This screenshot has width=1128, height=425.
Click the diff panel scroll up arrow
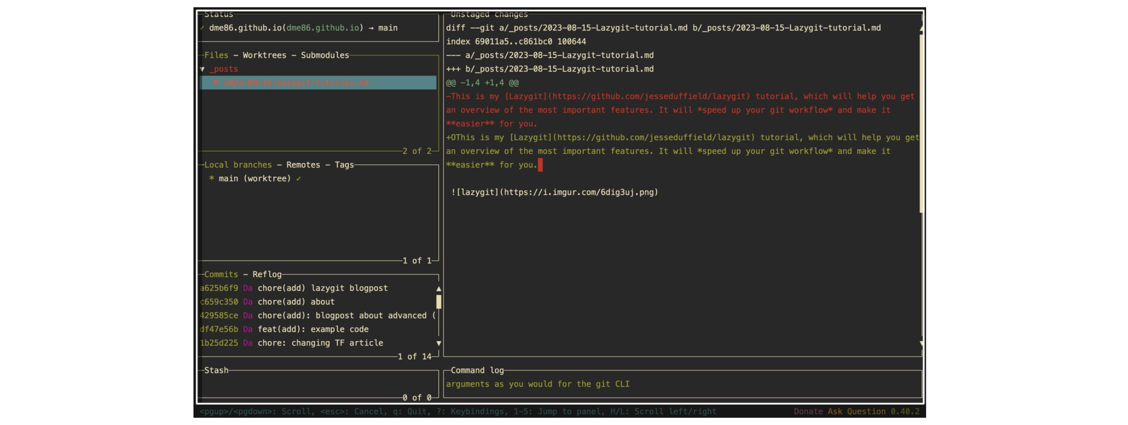921,28
